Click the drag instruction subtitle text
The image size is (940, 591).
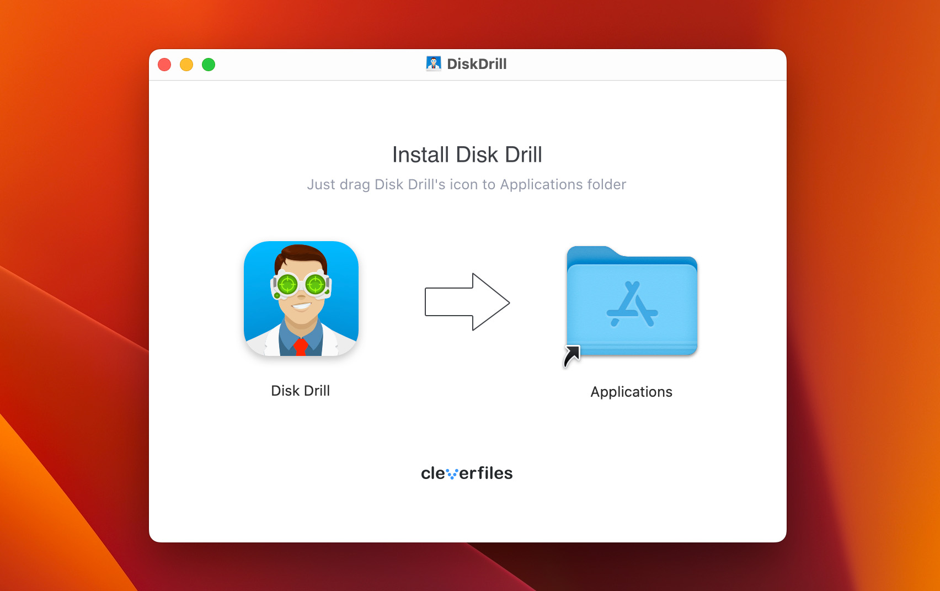pos(467,184)
